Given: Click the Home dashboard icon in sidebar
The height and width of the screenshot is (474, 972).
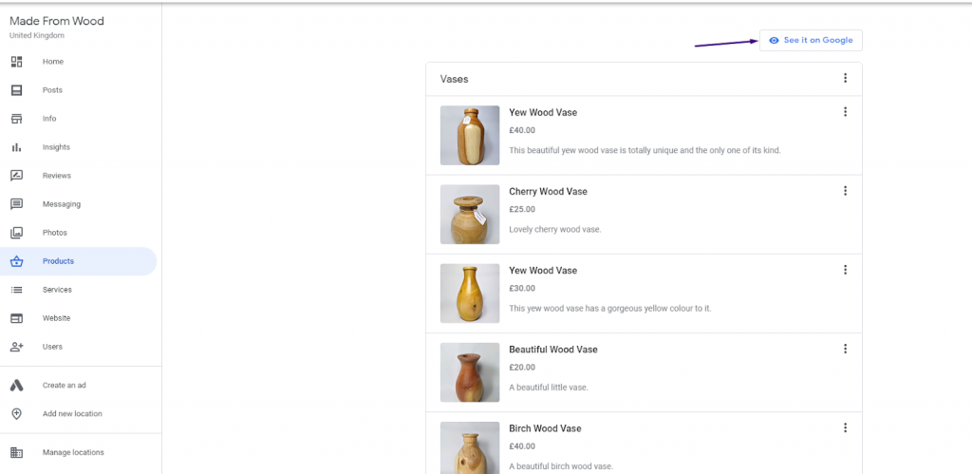Looking at the screenshot, I should 17,62.
